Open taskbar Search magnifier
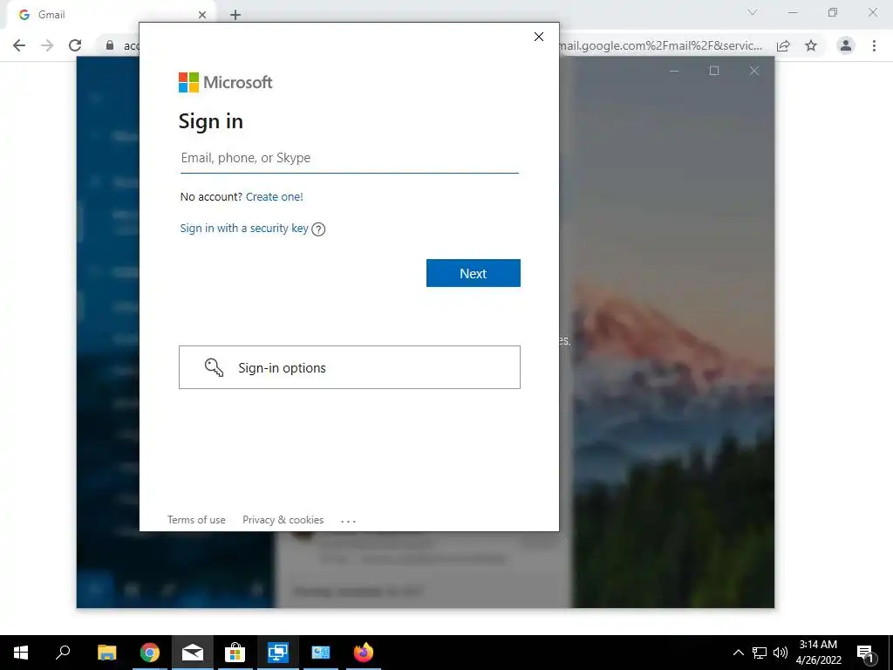This screenshot has height=670, width=893. pos(63,652)
